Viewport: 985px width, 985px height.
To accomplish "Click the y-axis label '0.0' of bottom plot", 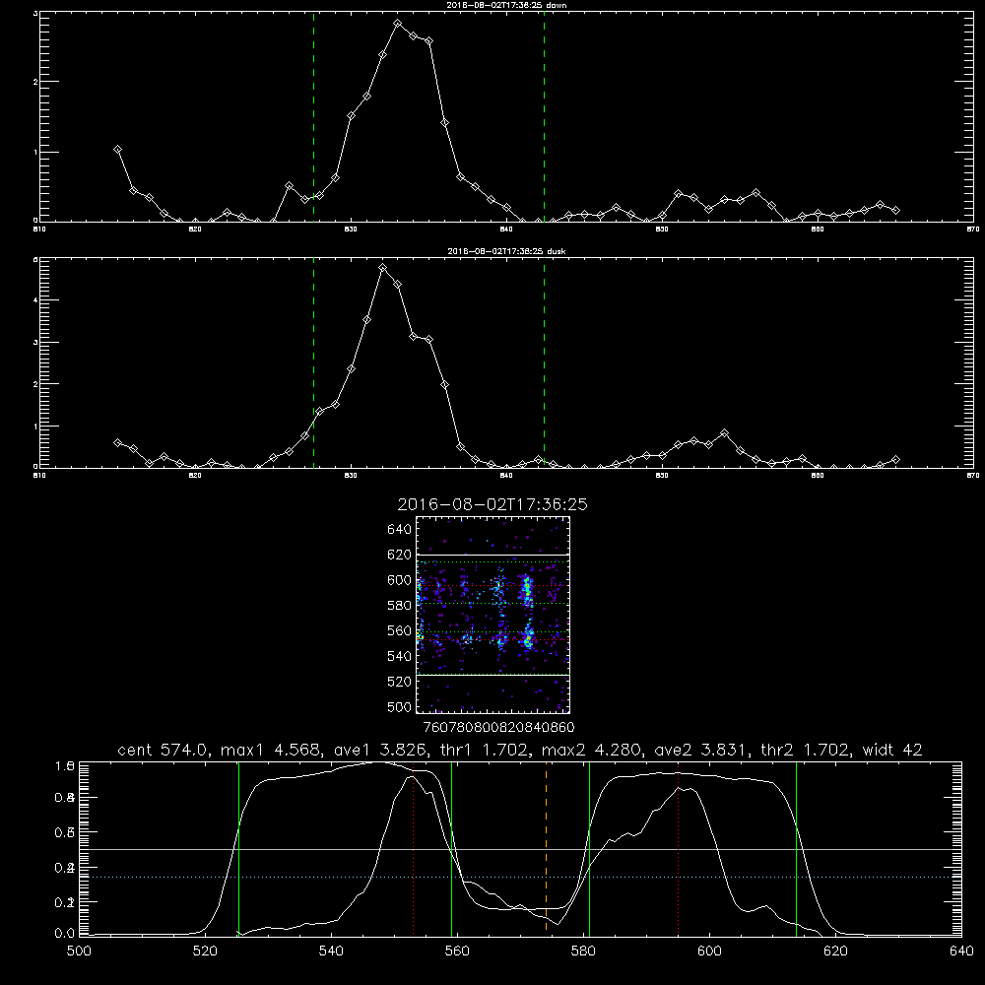I will point(65,934).
